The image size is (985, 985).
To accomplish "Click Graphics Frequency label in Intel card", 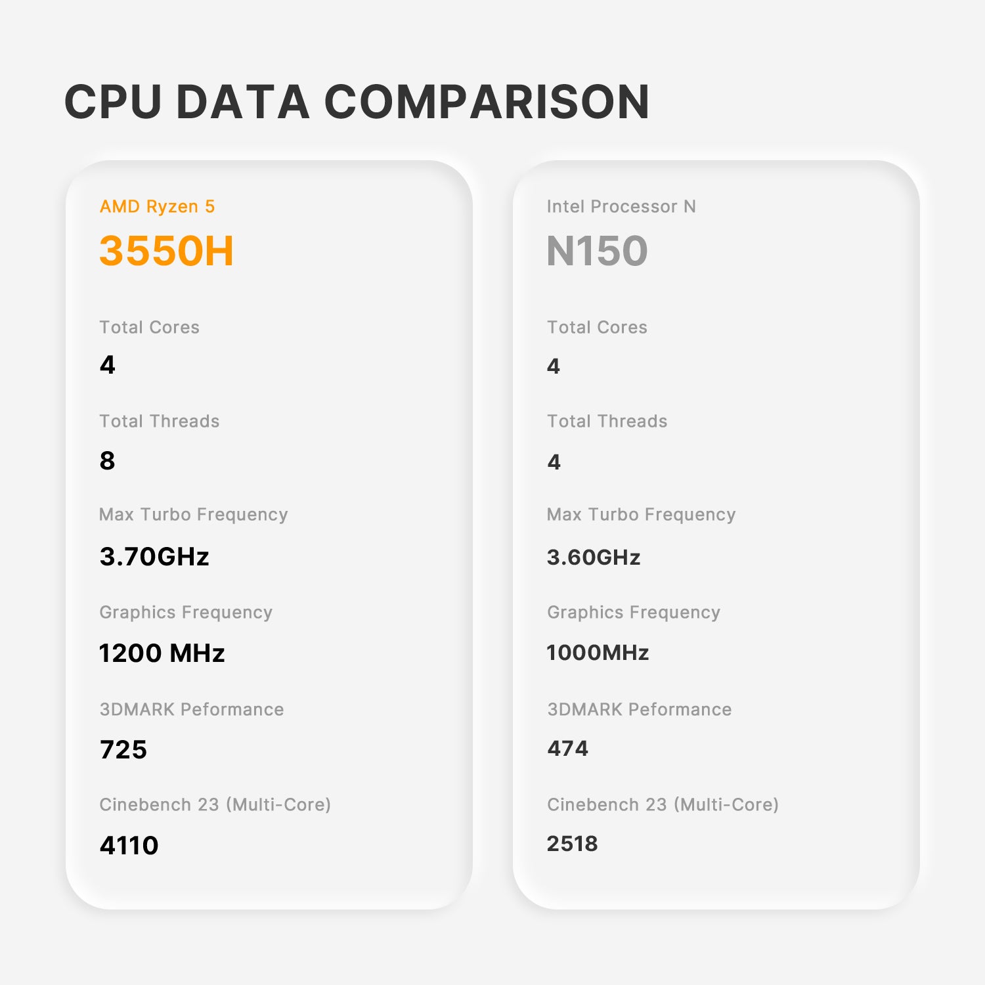I will (x=634, y=612).
